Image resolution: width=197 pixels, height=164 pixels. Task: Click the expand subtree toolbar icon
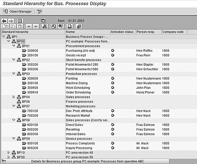pos(53,26)
